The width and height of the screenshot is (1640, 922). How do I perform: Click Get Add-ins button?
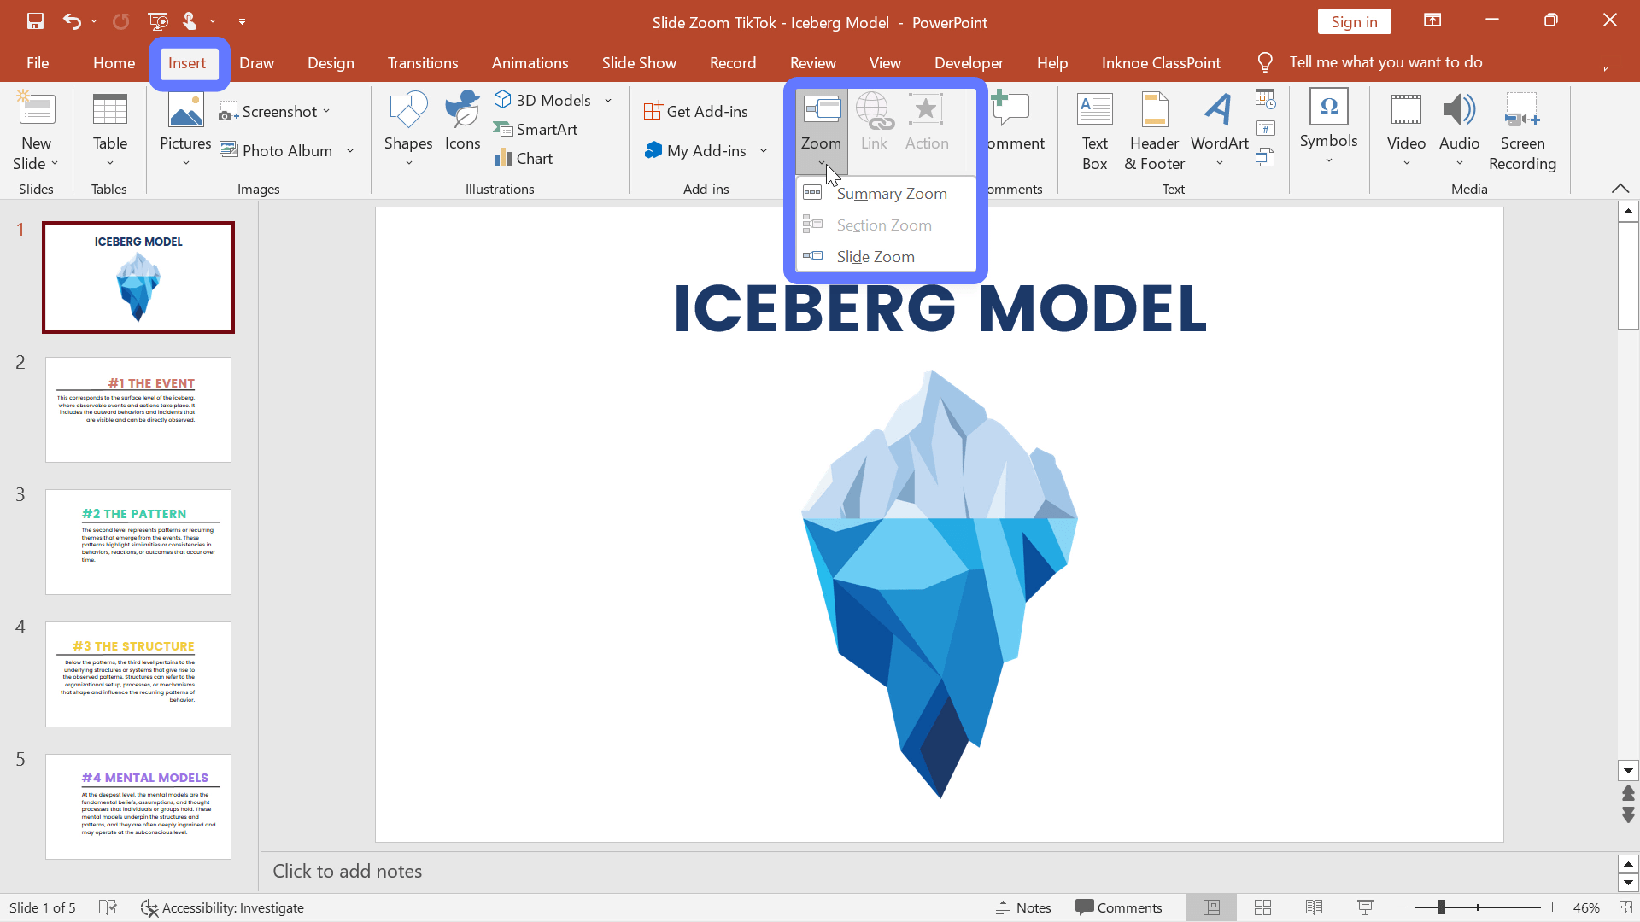(699, 110)
